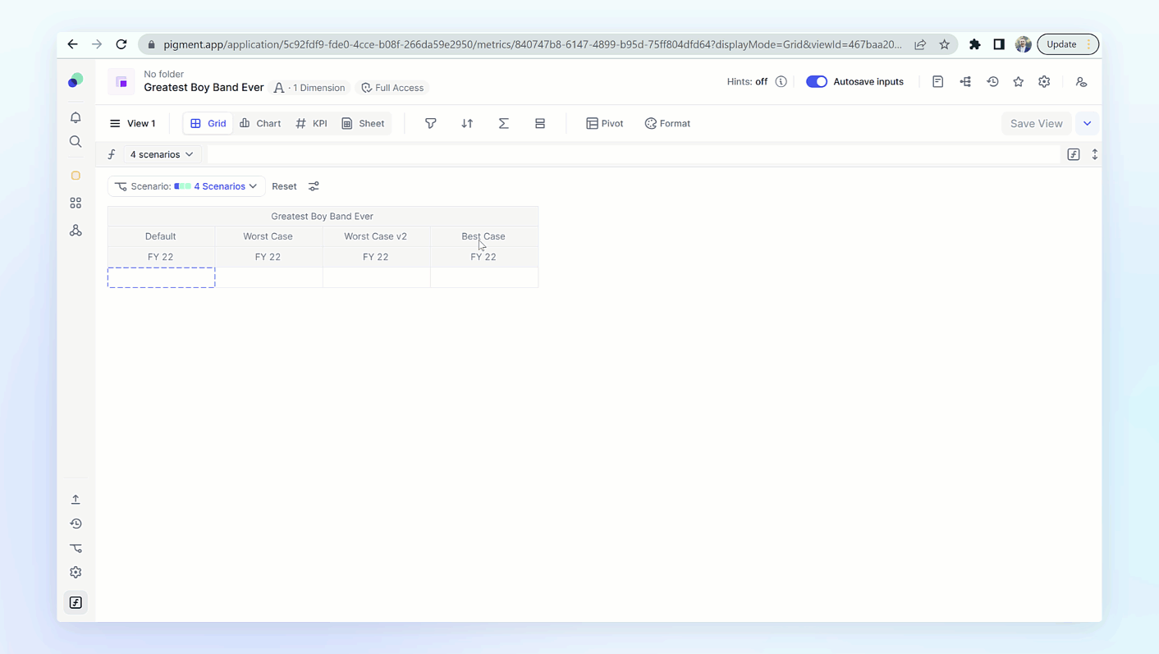Click the row layout icon in toolbar

[x=540, y=123]
